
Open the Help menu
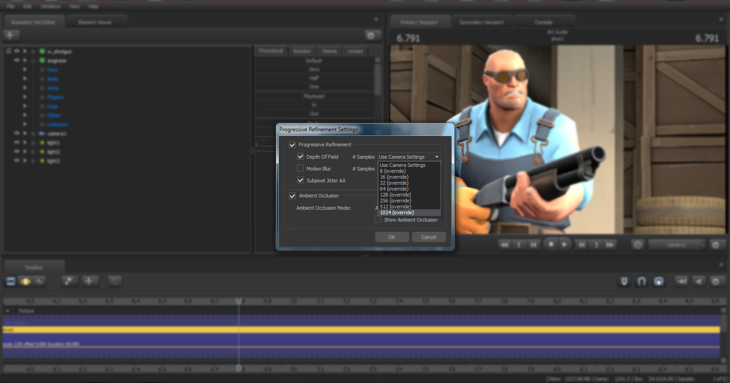[x=94, y=6]
